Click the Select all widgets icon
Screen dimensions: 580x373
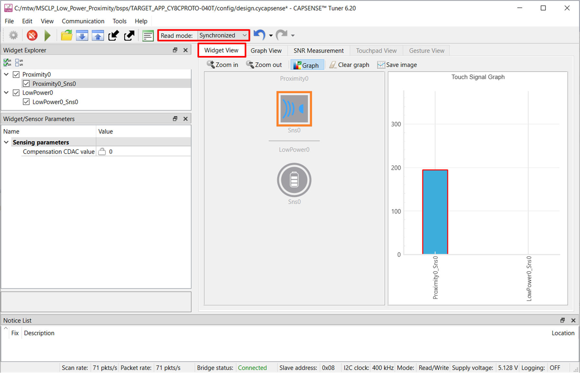7,62
